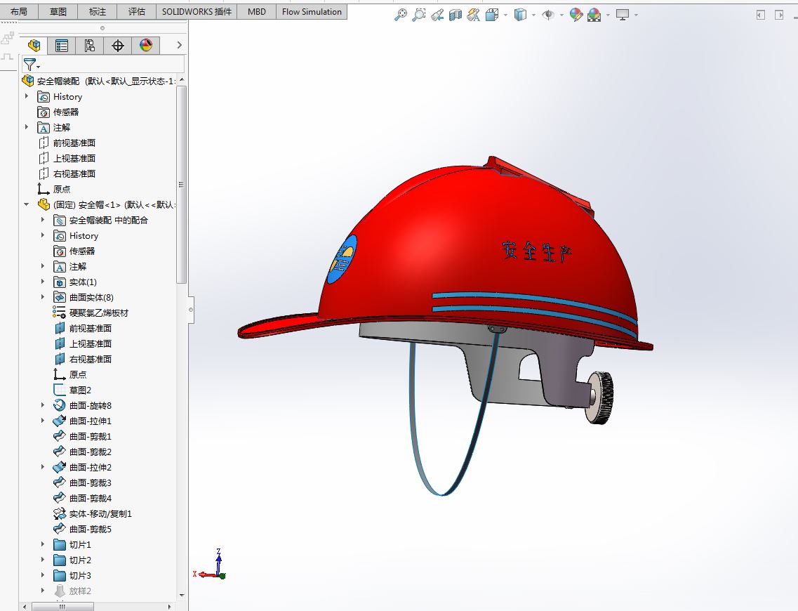This screenshot has height=611, width=798.
Task: Open the View Settings monitor dropdown
Action: pos(636,15)
